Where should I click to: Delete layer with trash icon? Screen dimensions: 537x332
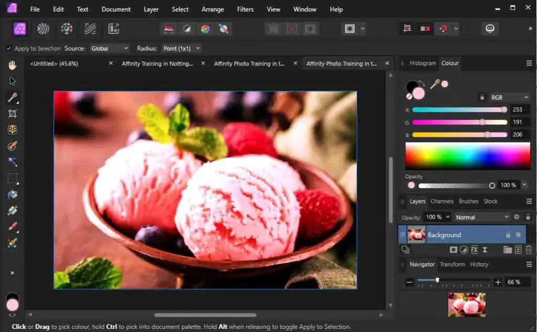pos(529,250)
